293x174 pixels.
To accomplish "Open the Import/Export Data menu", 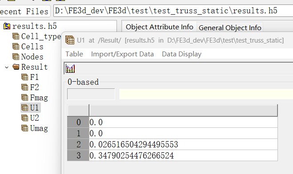I will [122, 54].
